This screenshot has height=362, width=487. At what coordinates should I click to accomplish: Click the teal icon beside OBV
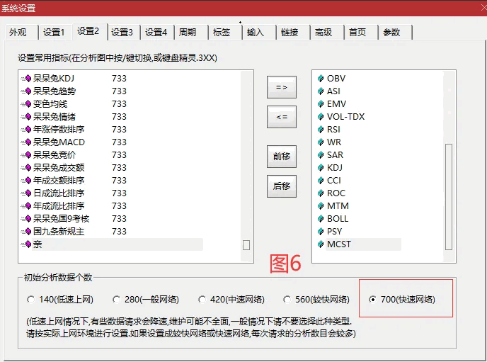tap(321, 79)
